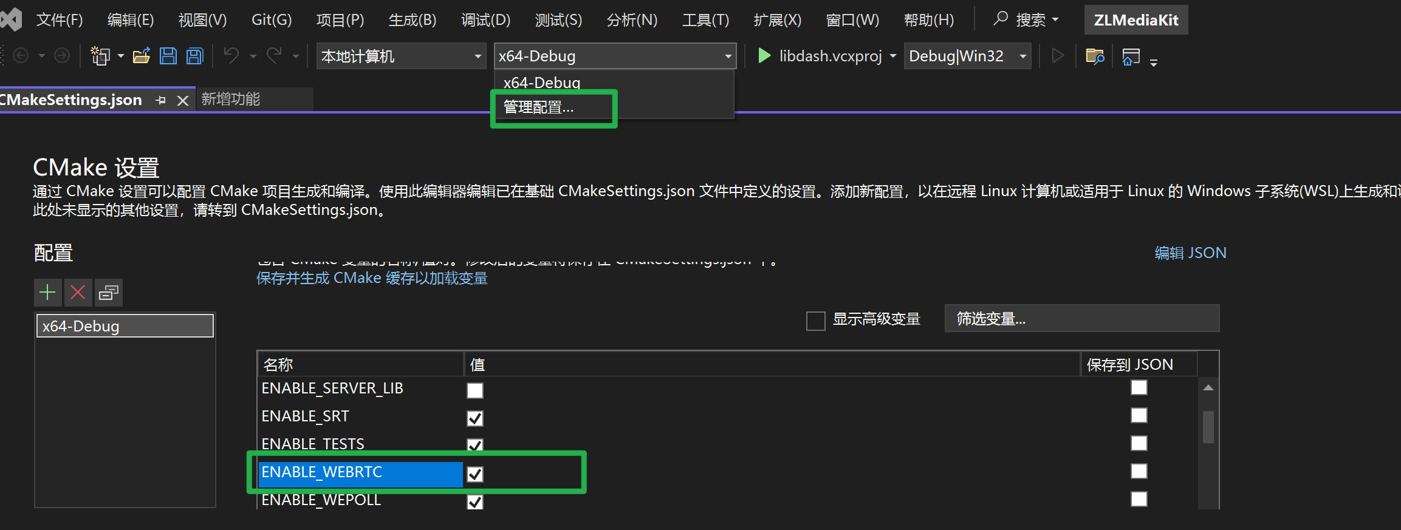
Task: Pin the CMakeSettings.json tab
Action: 160,100
